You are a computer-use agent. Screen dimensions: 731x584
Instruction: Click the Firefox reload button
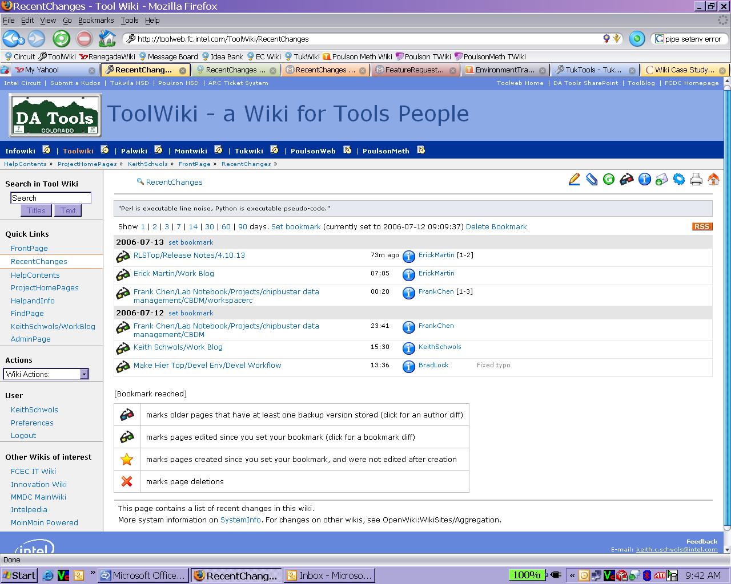(x=61, y=39)
